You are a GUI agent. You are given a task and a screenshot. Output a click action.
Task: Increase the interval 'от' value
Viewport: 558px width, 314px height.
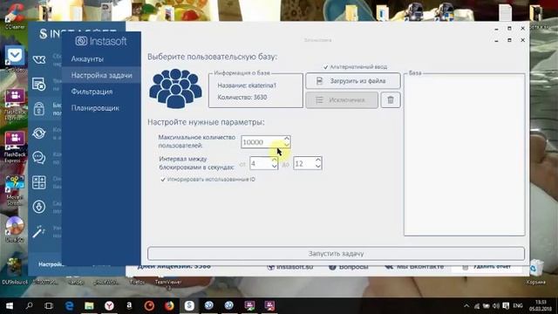pos(274,160)
